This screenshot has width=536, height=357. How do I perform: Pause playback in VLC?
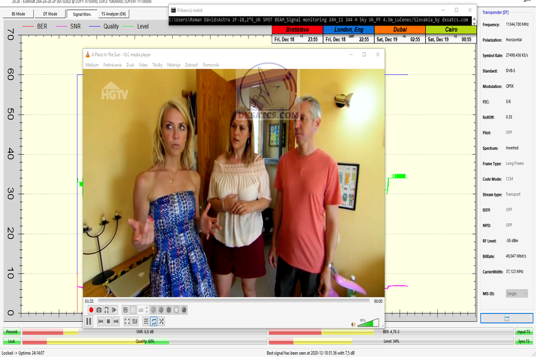tap(89, 321)
